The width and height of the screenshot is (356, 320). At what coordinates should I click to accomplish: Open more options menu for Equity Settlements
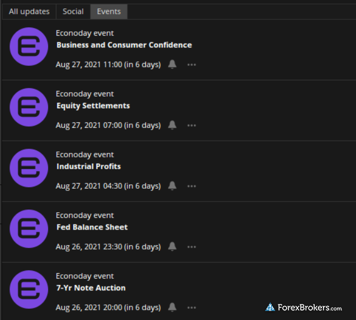pos(191,126)
